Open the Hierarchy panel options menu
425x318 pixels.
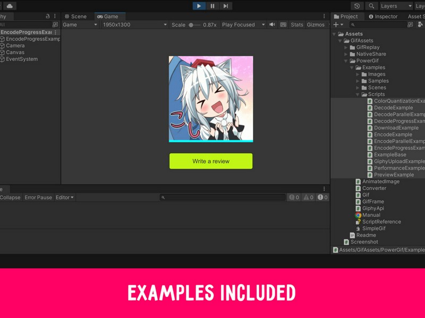point(55,16)
